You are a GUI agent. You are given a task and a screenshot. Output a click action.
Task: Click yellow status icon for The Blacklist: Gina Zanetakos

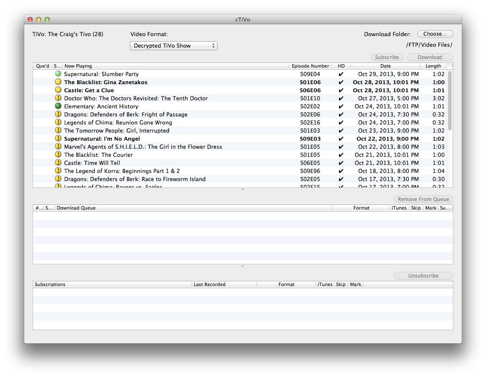pos(58,82)
